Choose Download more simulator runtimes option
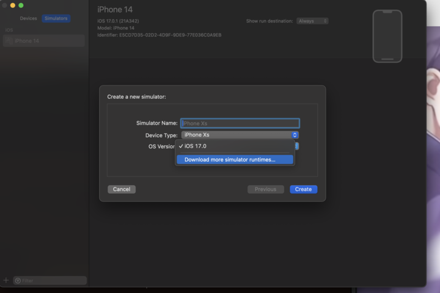This screenshot has width=440, height=293. tap(235, 159)
